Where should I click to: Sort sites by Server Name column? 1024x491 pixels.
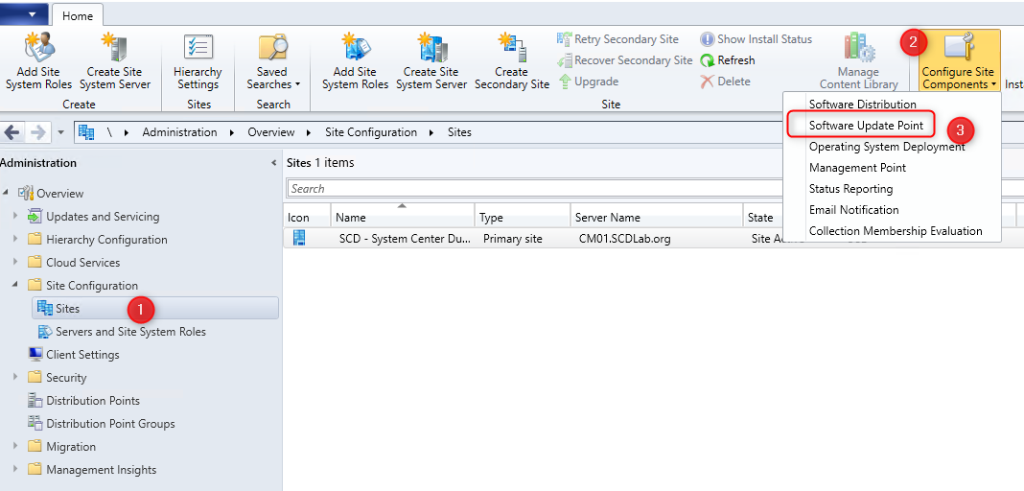(657, 218)
